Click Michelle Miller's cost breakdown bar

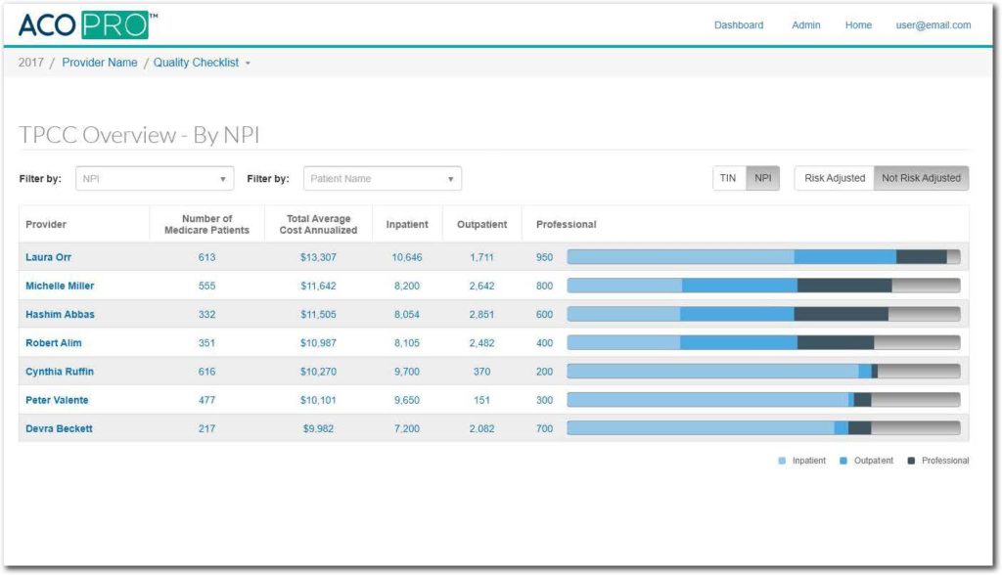click(763, 286)
